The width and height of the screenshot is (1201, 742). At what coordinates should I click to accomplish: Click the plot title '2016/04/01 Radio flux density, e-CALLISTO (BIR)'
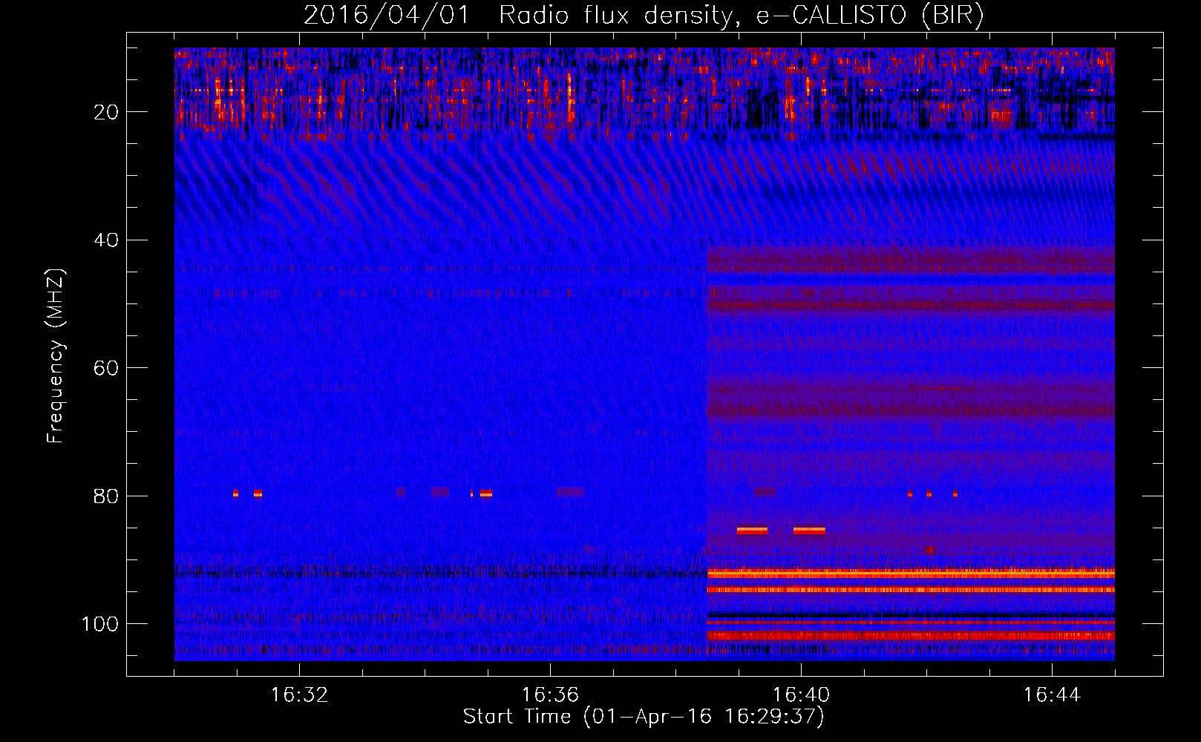pyautogui.click(x=644, y=15)
